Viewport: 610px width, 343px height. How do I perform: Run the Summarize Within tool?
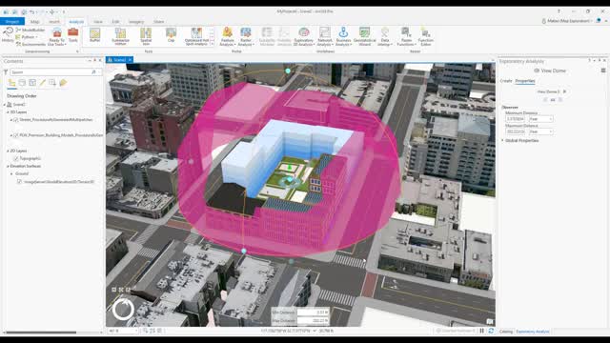(x=120, y=36)
